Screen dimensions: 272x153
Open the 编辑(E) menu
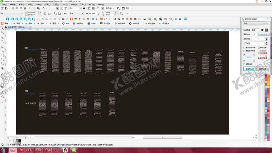point(13,4)
